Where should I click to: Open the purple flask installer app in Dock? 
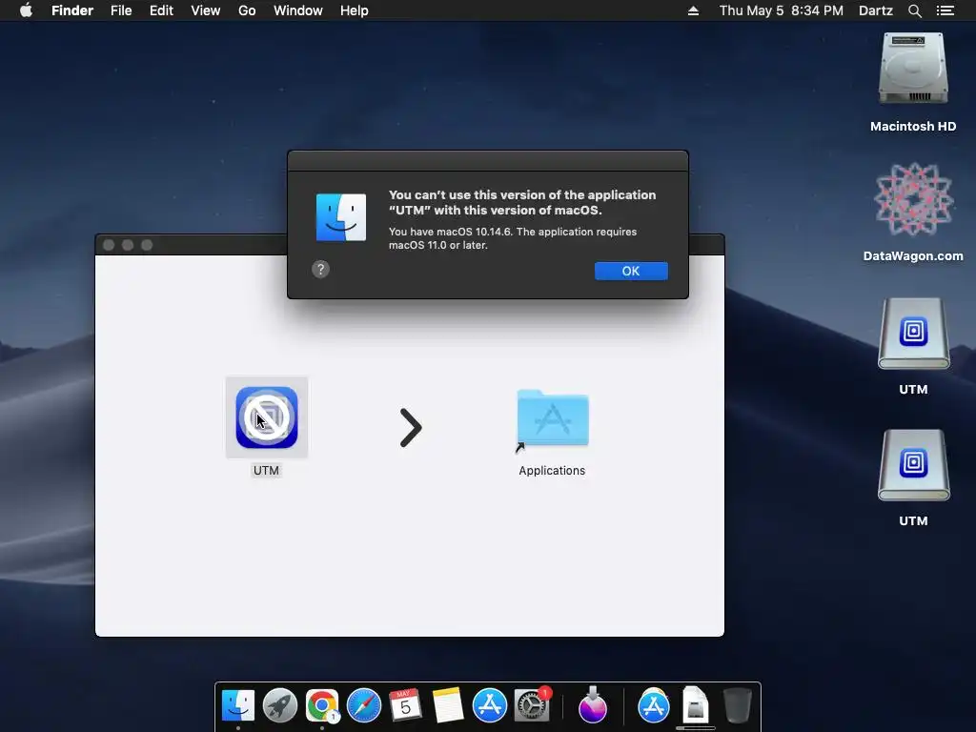pos(593,705)
